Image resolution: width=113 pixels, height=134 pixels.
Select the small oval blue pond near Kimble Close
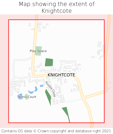click(x=42, y=86)
